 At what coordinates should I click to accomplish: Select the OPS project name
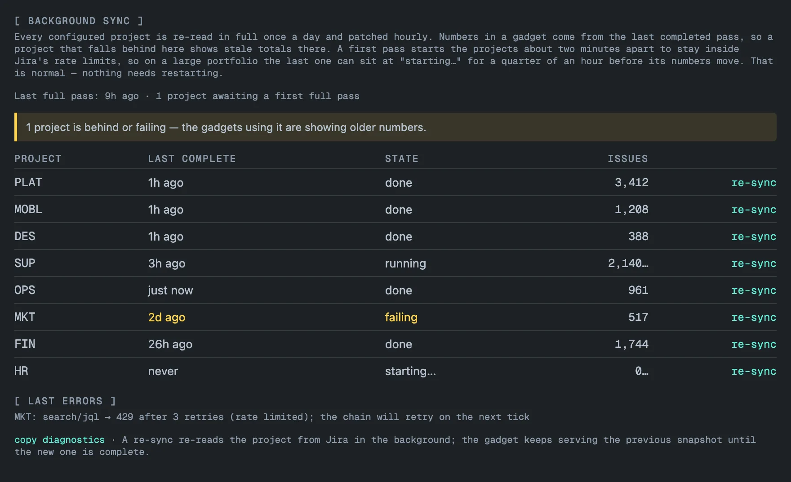click(x=25, y=290)
